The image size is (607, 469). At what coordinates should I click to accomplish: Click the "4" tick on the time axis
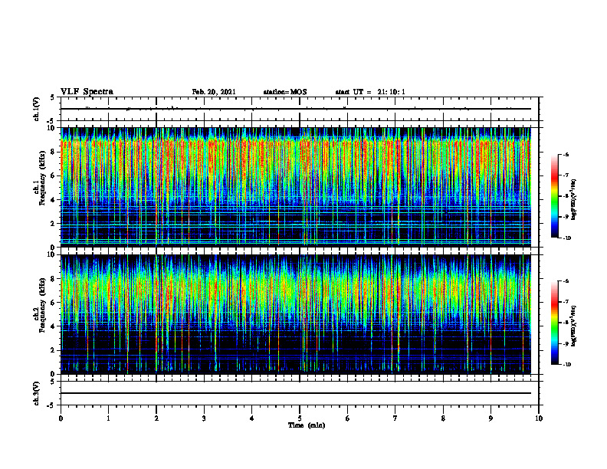[252, 418]
